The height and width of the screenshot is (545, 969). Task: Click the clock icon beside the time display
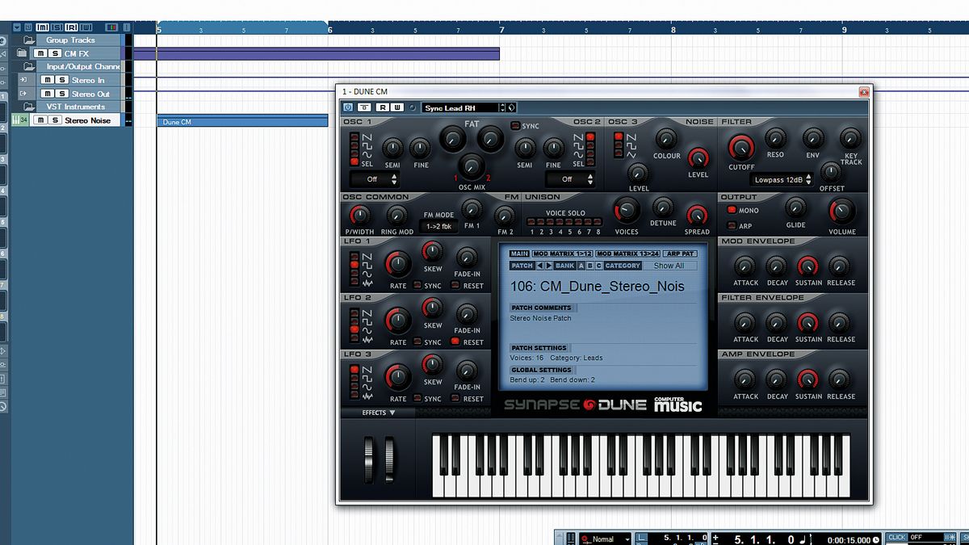(x=875, y=538)
